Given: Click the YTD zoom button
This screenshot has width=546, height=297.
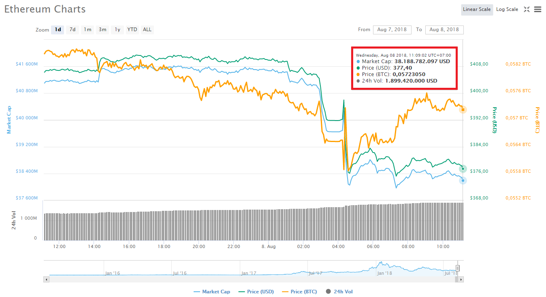Looking at the screenshot, I should [132, 29].
